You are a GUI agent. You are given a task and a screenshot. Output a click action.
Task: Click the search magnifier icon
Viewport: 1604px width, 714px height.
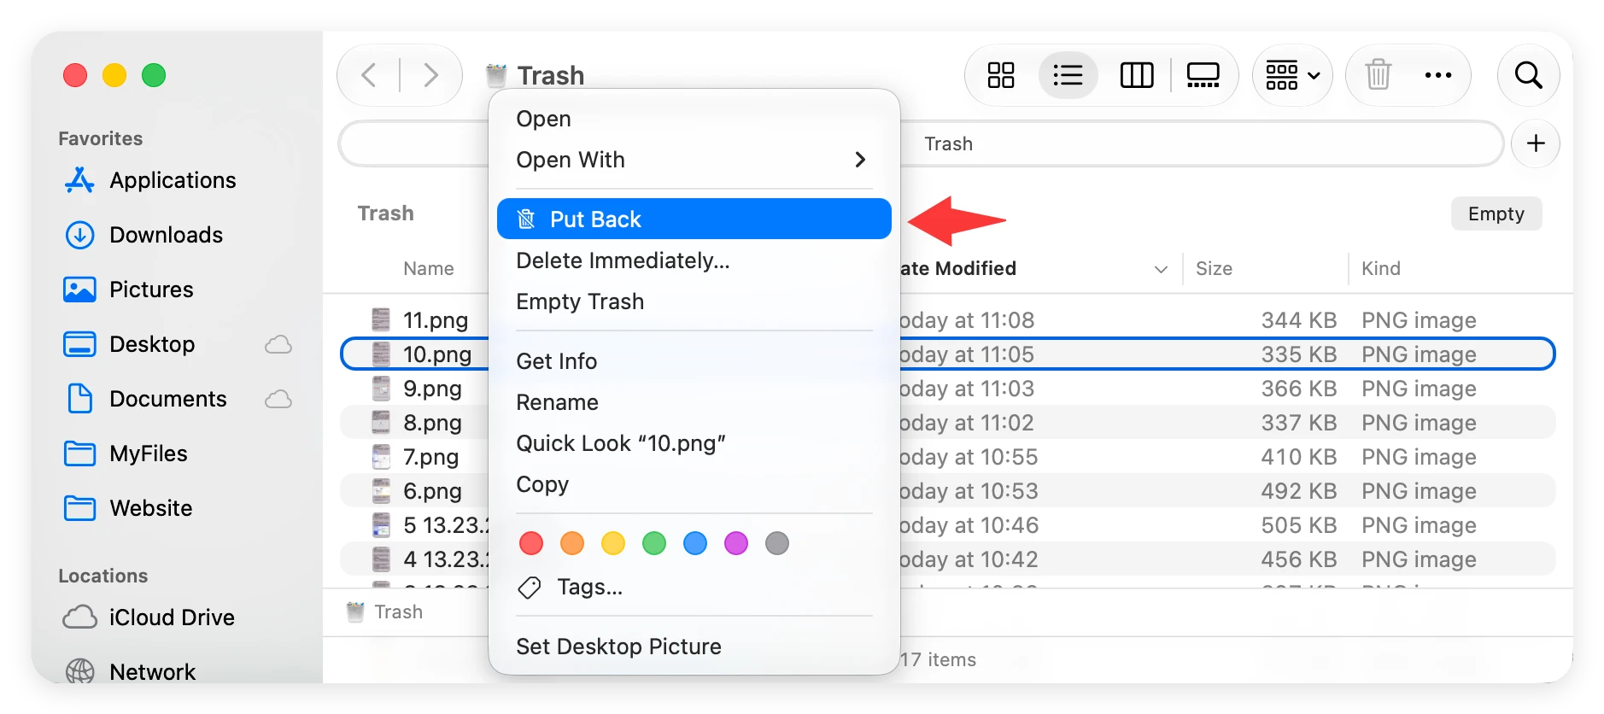point(1528,75)
